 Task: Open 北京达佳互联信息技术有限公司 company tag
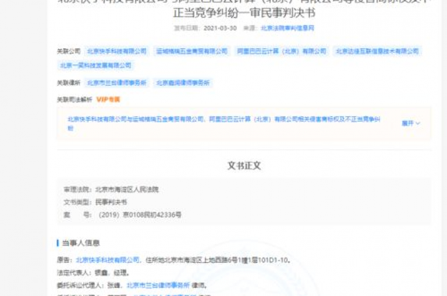(377, 51)
